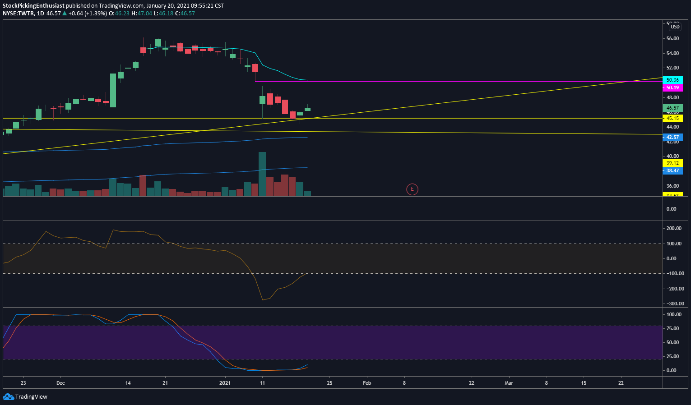Click the 200.00 value on the CCI axis

point(674,229)
